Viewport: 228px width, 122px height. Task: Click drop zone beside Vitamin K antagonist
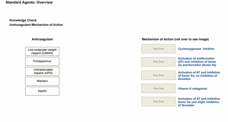coord(158,88)
